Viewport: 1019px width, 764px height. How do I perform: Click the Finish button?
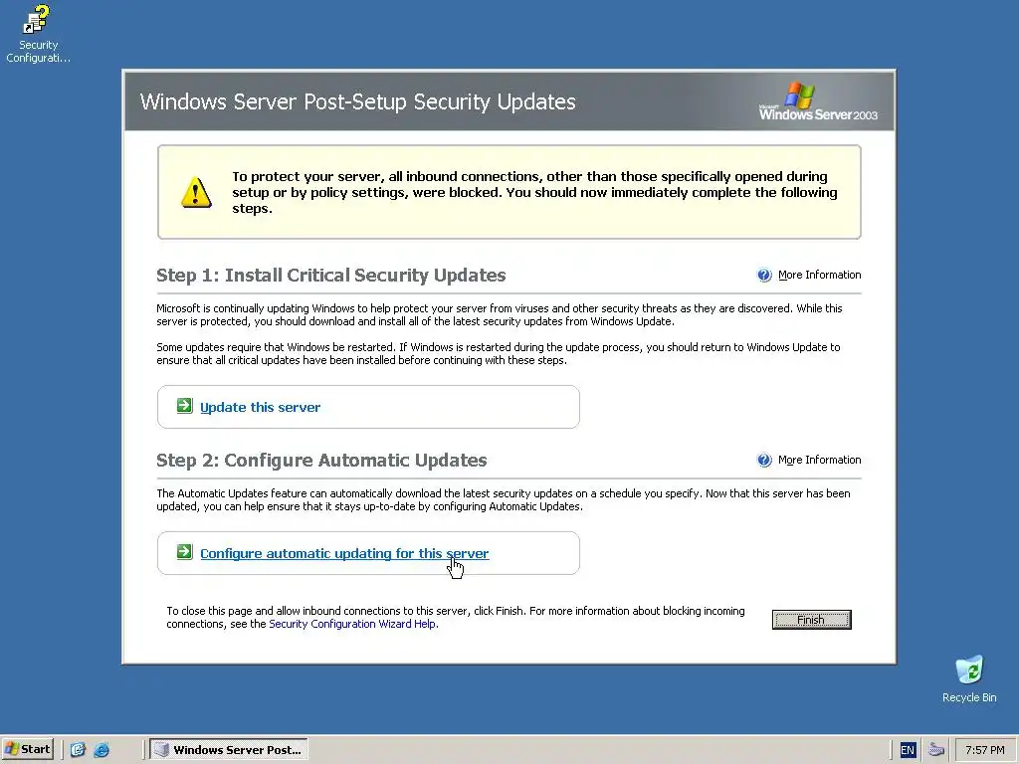coord(811,620)
